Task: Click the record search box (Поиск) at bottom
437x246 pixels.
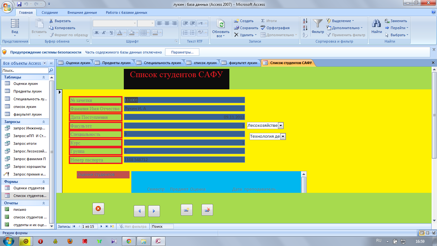Action: pyautogui.click(x=162, y=226)
